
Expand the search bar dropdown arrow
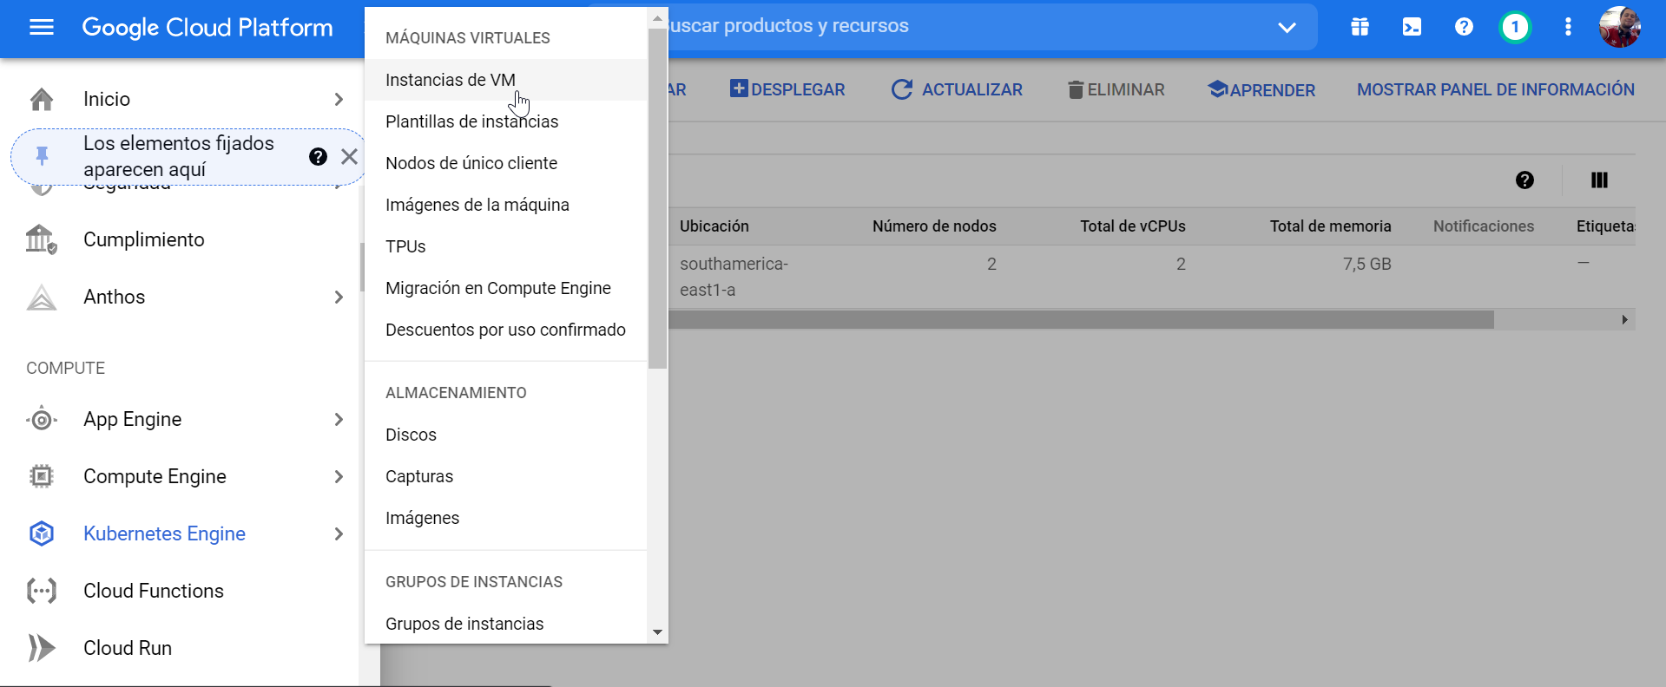[x=1287, y=28]
